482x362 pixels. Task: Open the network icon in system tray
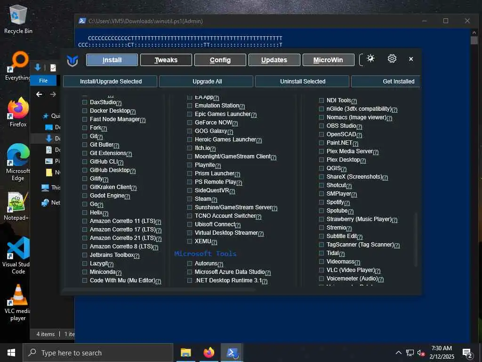[x=410, y=353]
